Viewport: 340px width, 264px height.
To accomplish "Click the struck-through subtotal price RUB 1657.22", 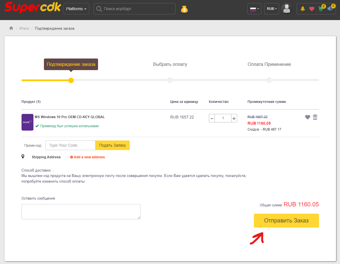I will point(258,117).
